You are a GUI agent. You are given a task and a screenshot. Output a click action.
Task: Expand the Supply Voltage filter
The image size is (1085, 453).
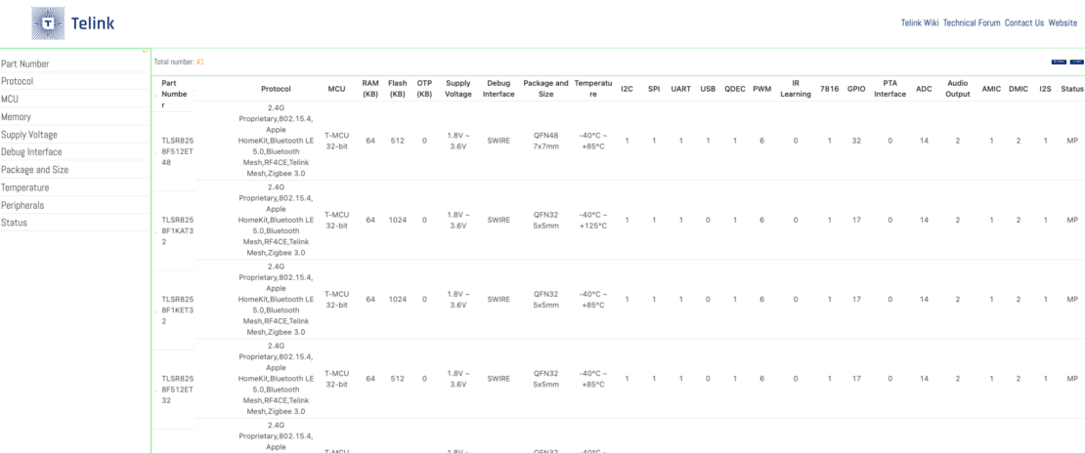point(74,135)
